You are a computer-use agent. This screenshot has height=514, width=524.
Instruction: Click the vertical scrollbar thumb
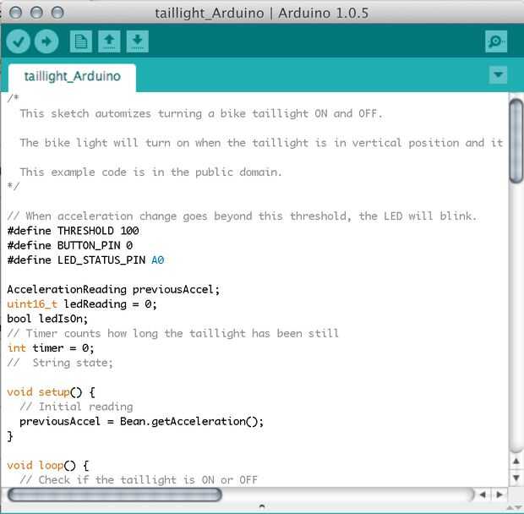coord(516,140)
